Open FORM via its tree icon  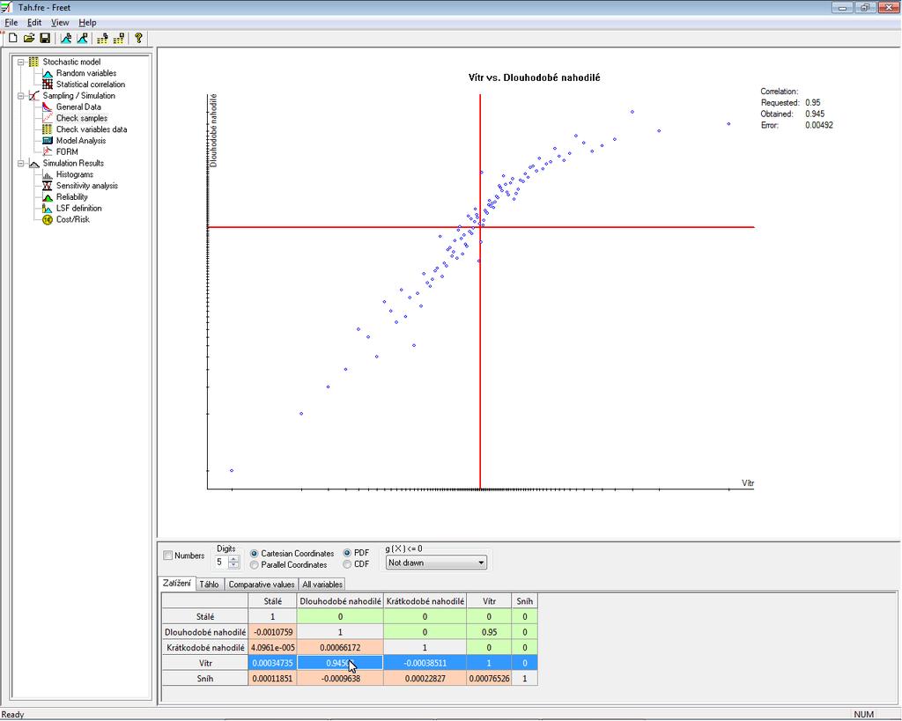pyautogui.click(x=48, y=151)
